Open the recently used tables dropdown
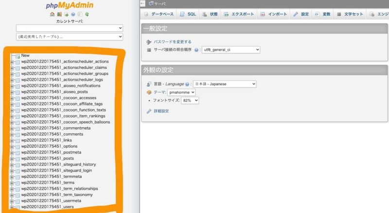Image resolution: width=389 pixels, height=213 pixels. 70,37
